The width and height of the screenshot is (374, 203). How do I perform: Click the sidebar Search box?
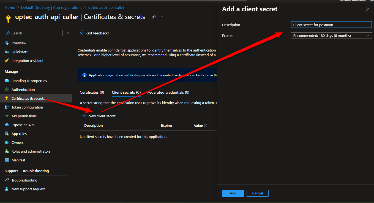[x=34, y=33]
